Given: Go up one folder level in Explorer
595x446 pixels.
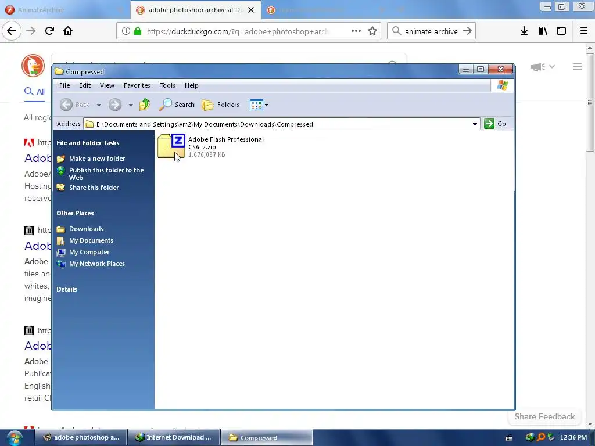Looking at the screenshot, I should (x=145, y=105).
